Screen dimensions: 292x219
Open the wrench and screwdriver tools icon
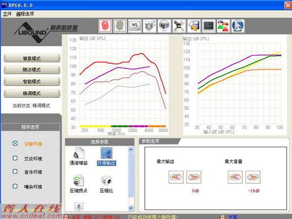tap(179, 26)
